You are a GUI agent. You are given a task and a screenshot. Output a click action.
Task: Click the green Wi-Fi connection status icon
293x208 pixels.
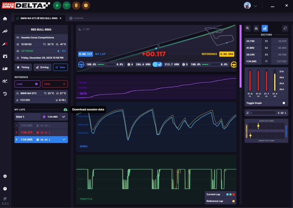pos(67,5)
